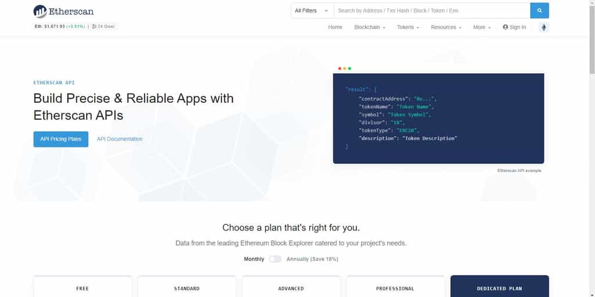This screenshot has height=297, width=595.
Task: Click the yellow window dot on code example
Action: pos(345,69)
